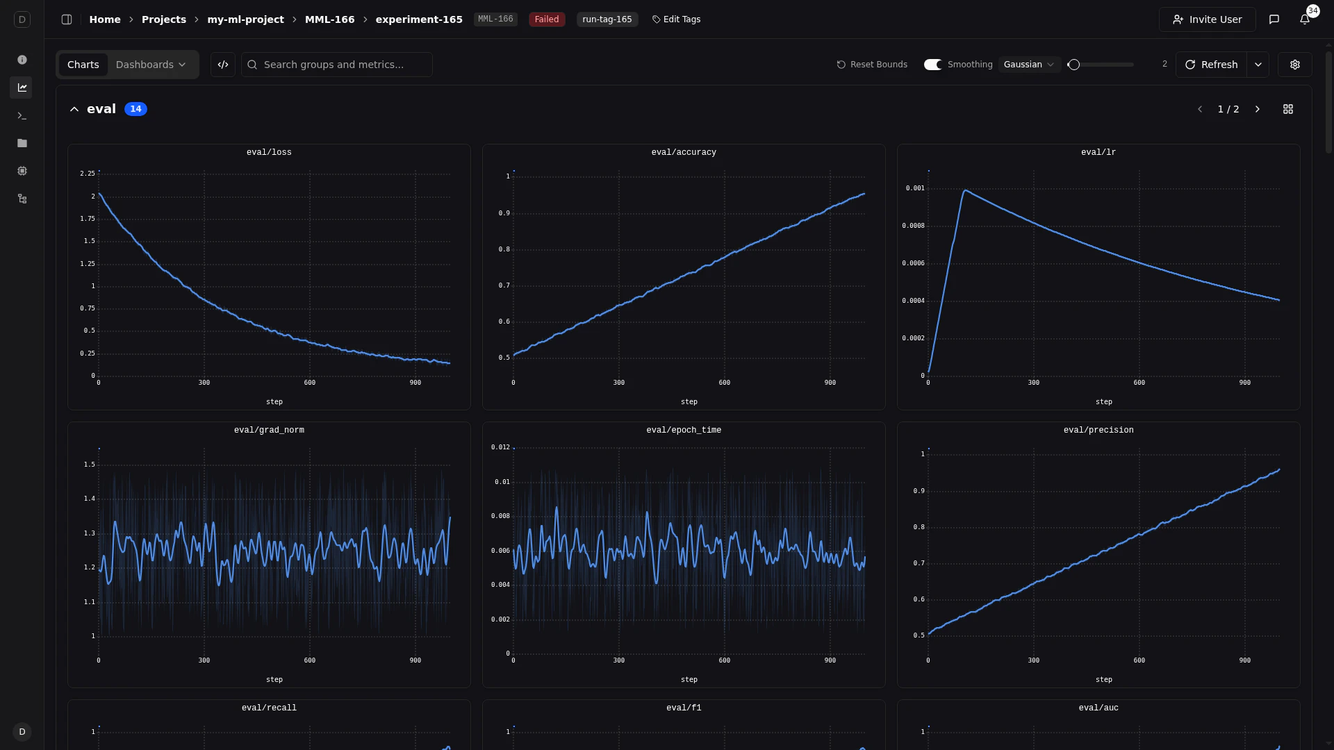Open the experiment tree view in sidebar

click(22, 199)
